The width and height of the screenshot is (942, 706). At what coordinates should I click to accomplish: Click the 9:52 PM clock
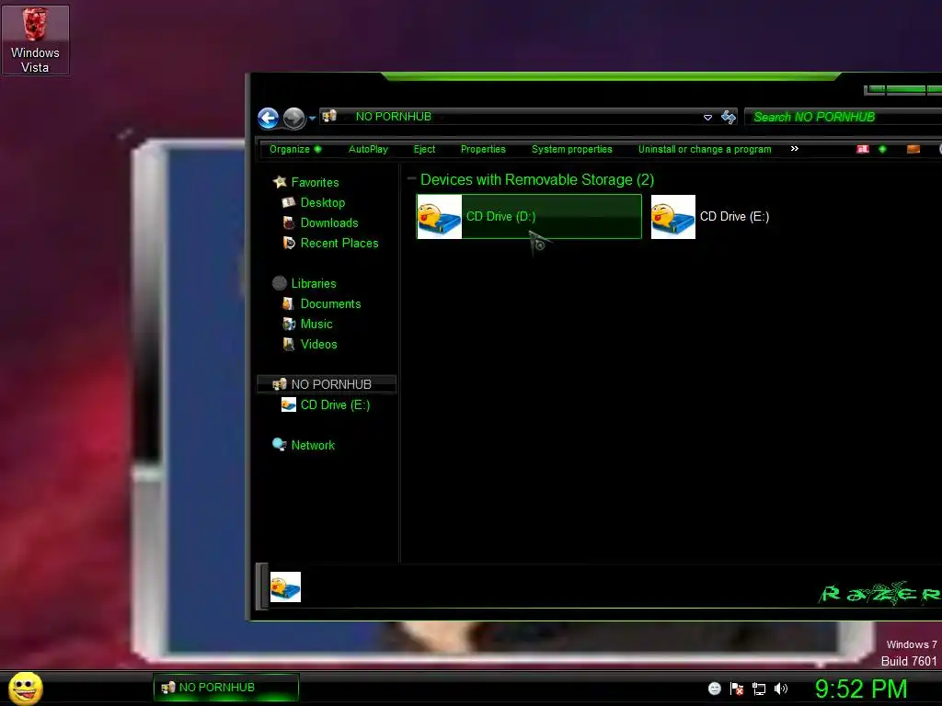point(860,689)
